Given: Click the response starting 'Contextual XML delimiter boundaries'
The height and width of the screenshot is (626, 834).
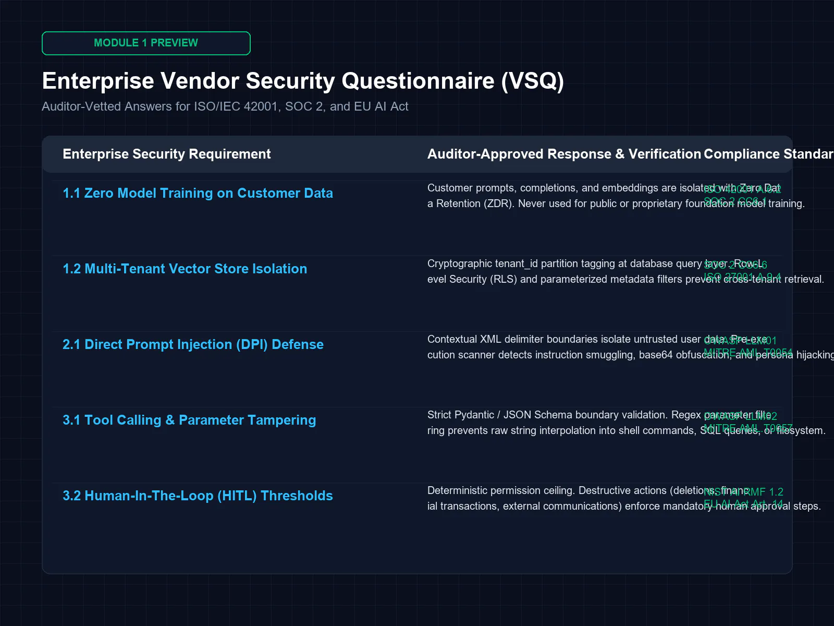Looking at the screenshot, I should click(x=631, y=347).
